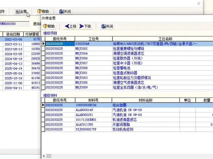Select material ALAC011355 row
This screenshot has width=213, height=159.
(x=127, y=124)
